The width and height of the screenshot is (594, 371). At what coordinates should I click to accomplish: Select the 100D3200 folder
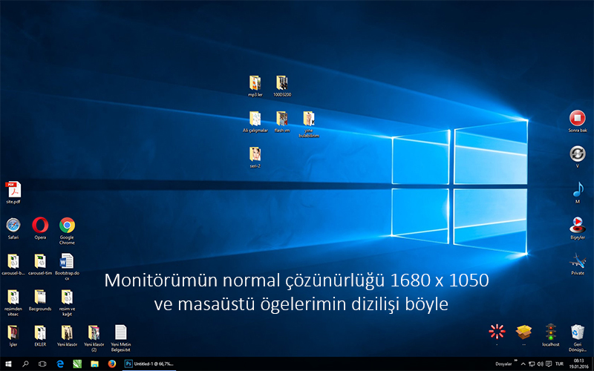click(282, 85)
